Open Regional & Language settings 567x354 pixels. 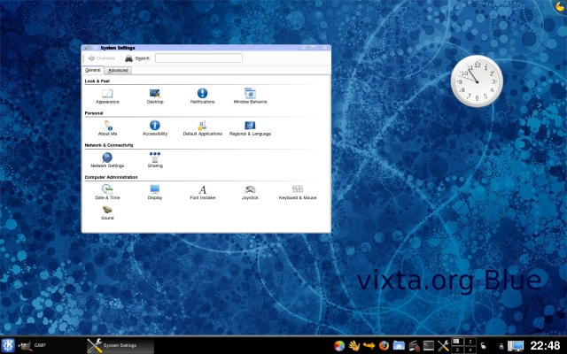(250, 128)
